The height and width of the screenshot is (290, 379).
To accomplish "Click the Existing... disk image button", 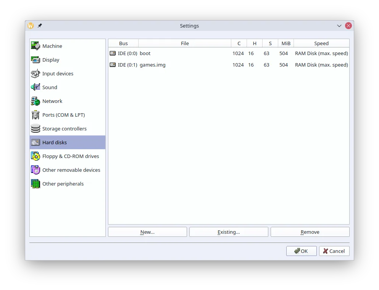I will 229,232.
